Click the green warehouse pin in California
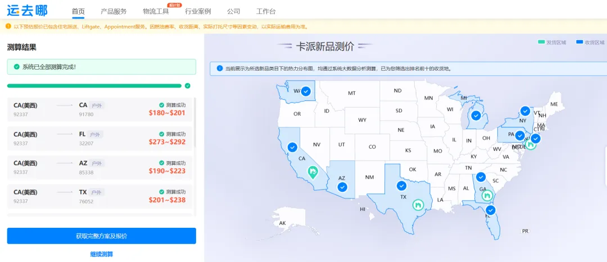 tap(313, 172)
